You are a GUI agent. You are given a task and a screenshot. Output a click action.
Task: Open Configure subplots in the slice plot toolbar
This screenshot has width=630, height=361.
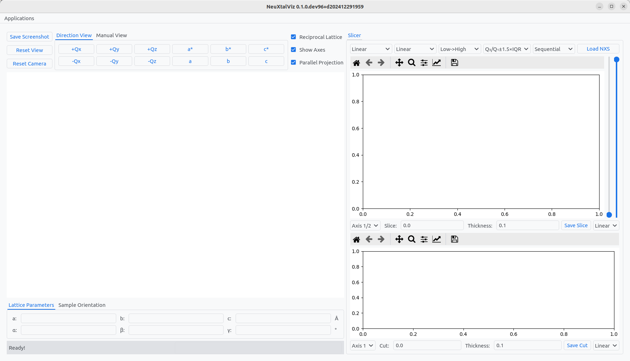pos(424,63)
